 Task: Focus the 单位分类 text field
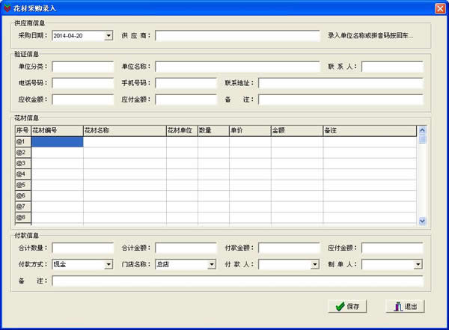[82, 67]
